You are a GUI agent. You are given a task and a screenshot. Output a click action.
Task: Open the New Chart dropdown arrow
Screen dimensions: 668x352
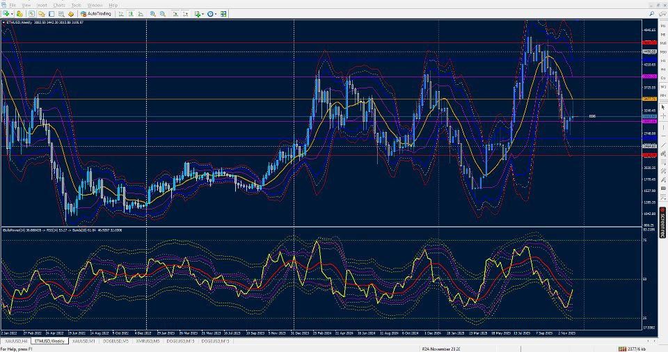pos(12,14)
